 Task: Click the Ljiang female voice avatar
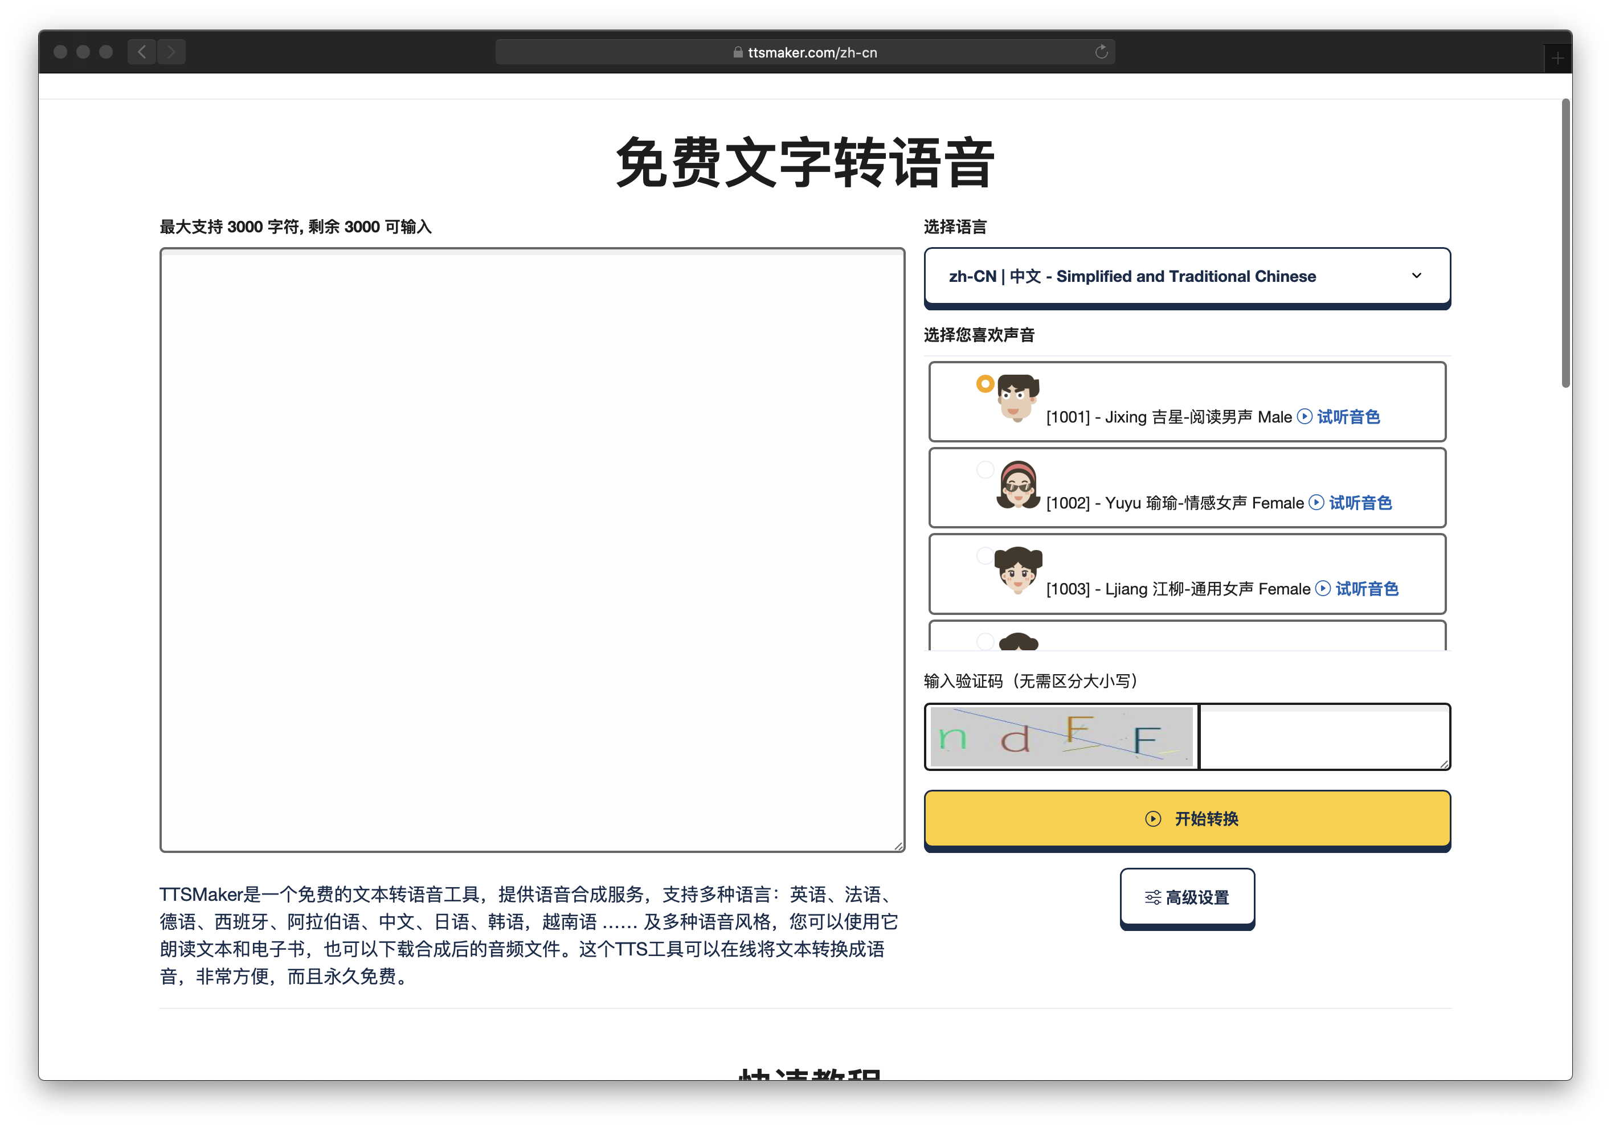(x=1017, y=571)
